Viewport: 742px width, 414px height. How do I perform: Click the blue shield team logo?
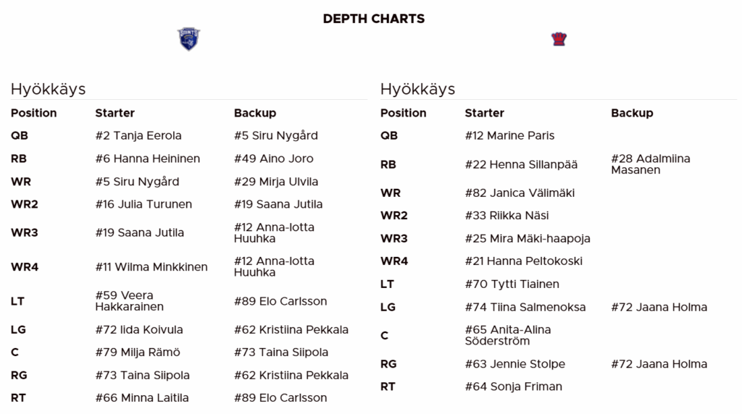(x=188, y=39)
